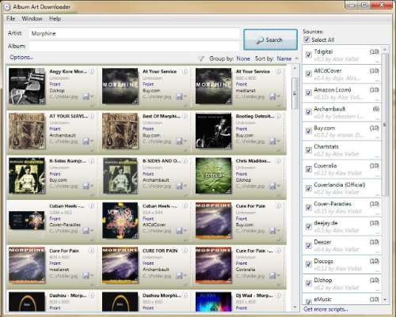Click the Search button

pos(270,40)
